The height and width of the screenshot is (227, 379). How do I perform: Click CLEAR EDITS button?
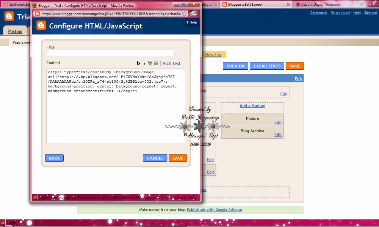pyautogui.click(x=267, y=66)
